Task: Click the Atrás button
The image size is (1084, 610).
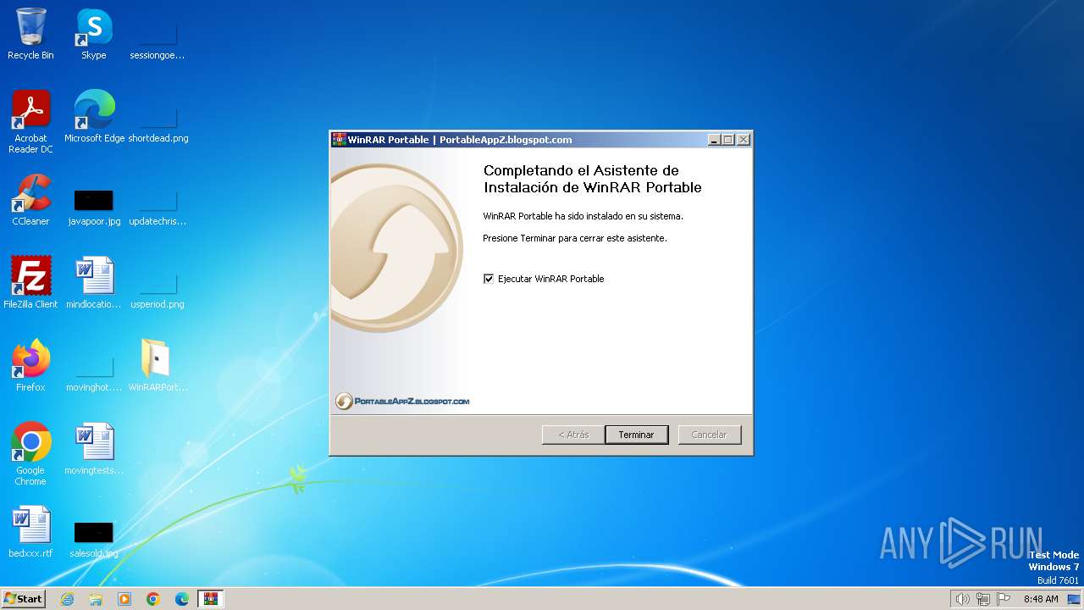Action: [x=573, y=435]
